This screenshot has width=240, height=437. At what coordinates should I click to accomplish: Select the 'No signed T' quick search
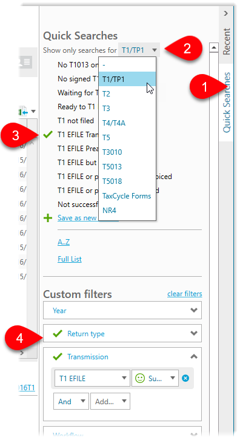pyautogui.click(x=78, y=78)
